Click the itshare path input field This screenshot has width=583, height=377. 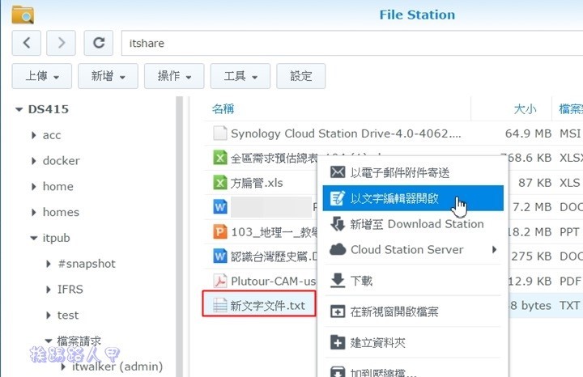348,42
